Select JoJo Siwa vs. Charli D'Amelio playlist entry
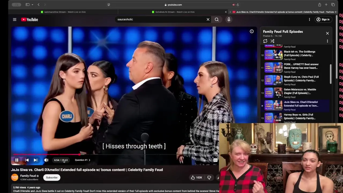Image resolution: width=343 pixels, height=193 pixels. [295, 105]
